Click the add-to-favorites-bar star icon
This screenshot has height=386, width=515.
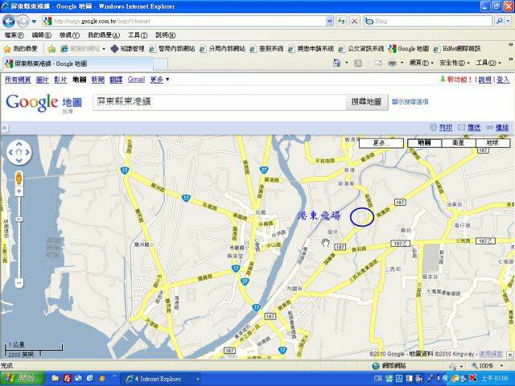(x=51, y=49)
